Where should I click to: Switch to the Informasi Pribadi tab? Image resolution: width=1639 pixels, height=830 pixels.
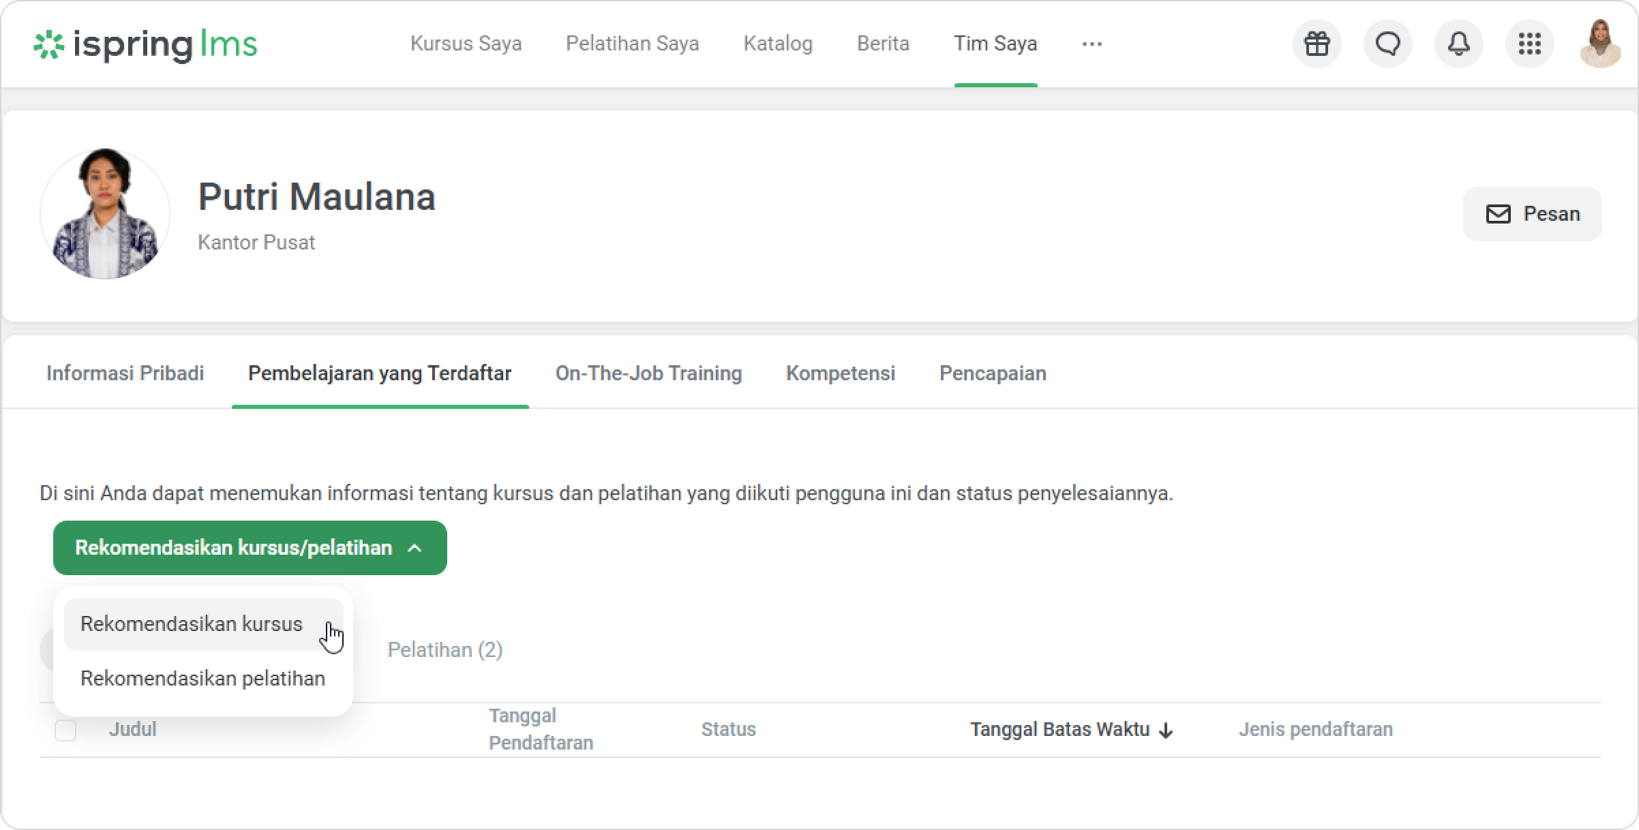click(125, 373)
